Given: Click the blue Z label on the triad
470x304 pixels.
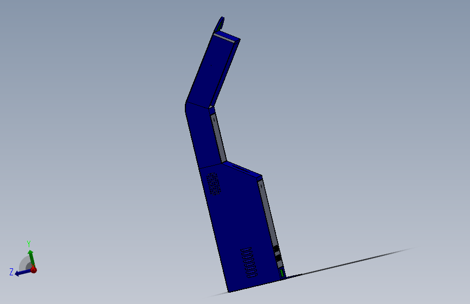Looking at the screenshot, I should (11, 272).
